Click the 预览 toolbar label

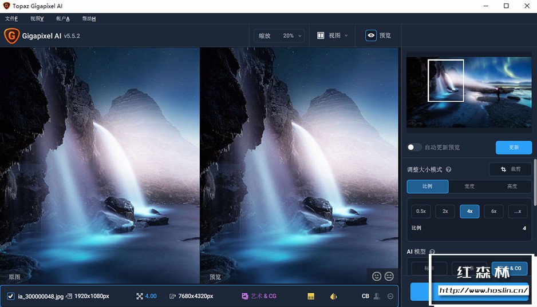tap(385, 35)
